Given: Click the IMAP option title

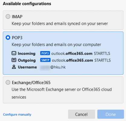Looking at the screenshot, I should [x=17, y=17].
